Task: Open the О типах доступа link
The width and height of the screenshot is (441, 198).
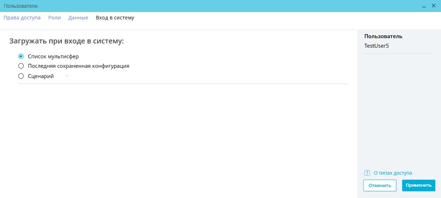Action: (392, 173)
